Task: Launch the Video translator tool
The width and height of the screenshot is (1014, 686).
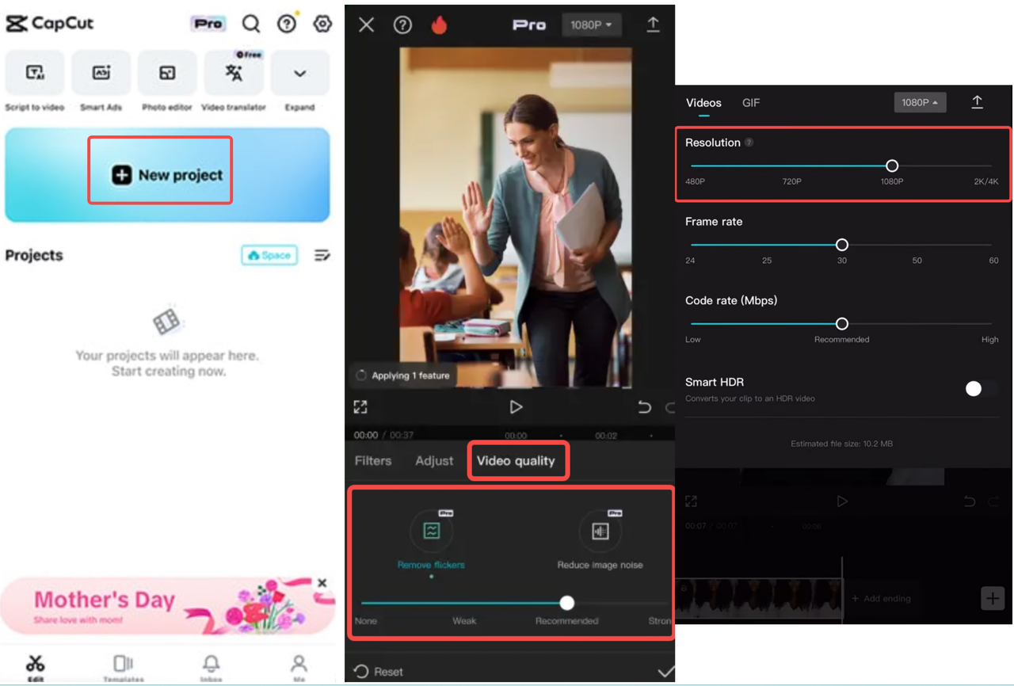Action: pyautogui.click(x=234, y=79)
